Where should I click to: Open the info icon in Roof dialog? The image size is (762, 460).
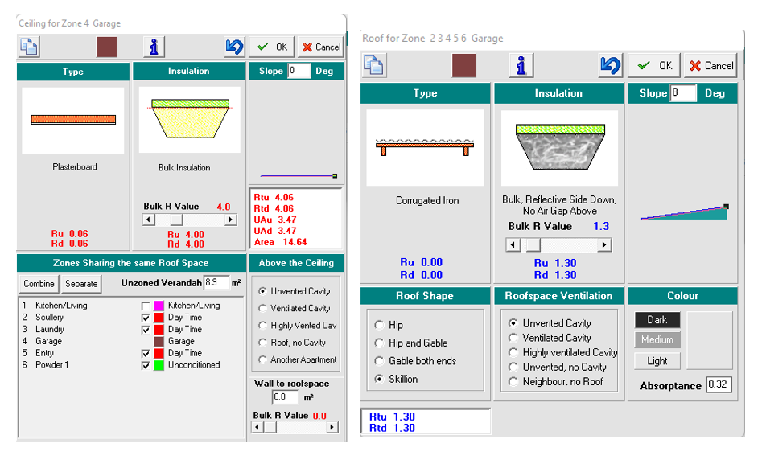521,65
